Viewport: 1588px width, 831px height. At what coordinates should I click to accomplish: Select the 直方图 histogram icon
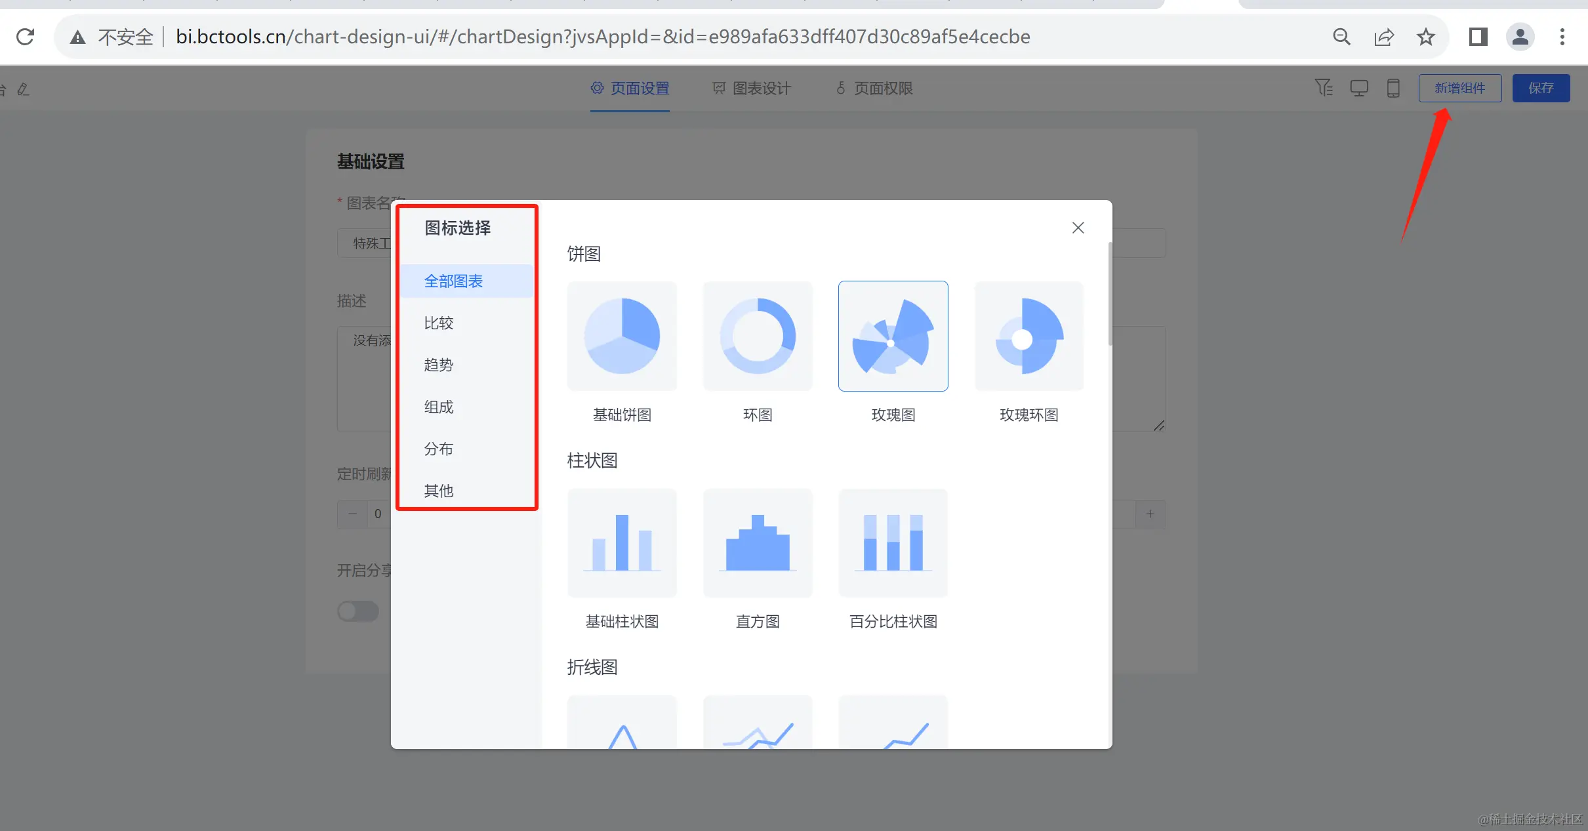click(x=758, y=543)
